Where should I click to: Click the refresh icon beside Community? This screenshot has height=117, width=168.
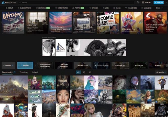[15, 72]
